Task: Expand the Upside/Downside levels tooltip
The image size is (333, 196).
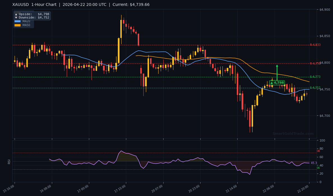Action: 32,16
